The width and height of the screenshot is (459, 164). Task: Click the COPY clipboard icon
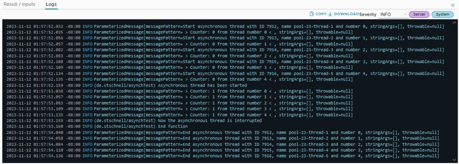coord(311,14)
